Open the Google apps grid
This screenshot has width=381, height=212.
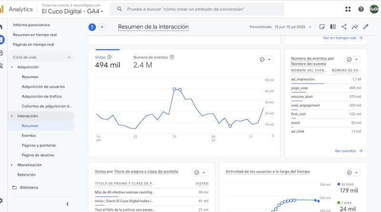(x=348, y=9)
